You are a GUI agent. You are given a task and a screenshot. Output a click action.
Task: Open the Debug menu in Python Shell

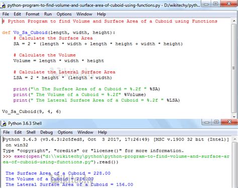click(47, 132)
